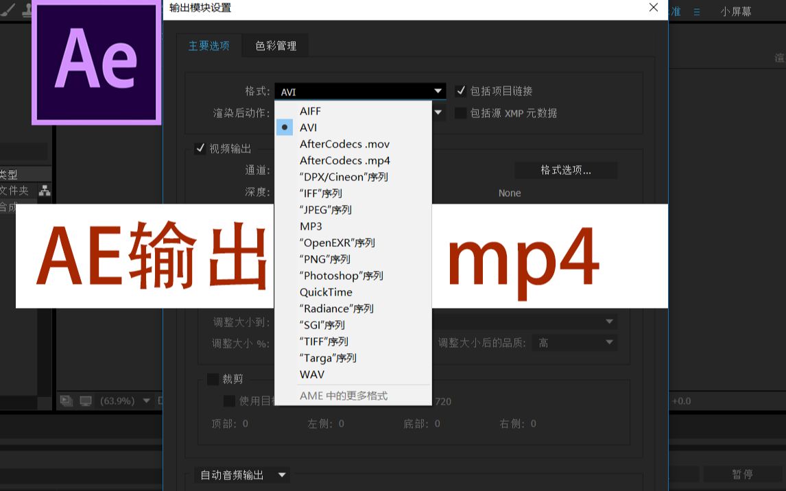Image resolution: width=786 pixels, height=491 pixels.
Task: Select MP3 output format
Action: (x=353, y=226)
